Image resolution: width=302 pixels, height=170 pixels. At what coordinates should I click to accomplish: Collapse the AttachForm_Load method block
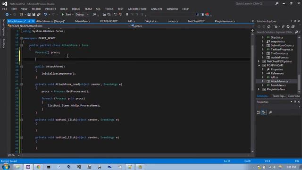[x=21, y=84]
